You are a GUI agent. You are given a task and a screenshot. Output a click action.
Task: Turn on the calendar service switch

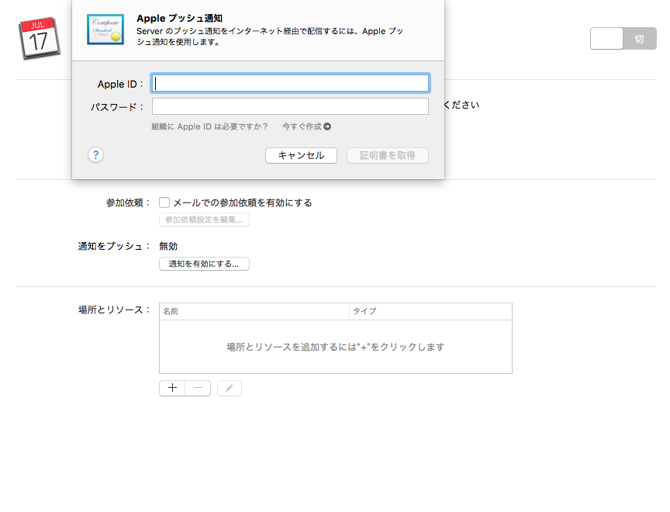tap(606, 37)
